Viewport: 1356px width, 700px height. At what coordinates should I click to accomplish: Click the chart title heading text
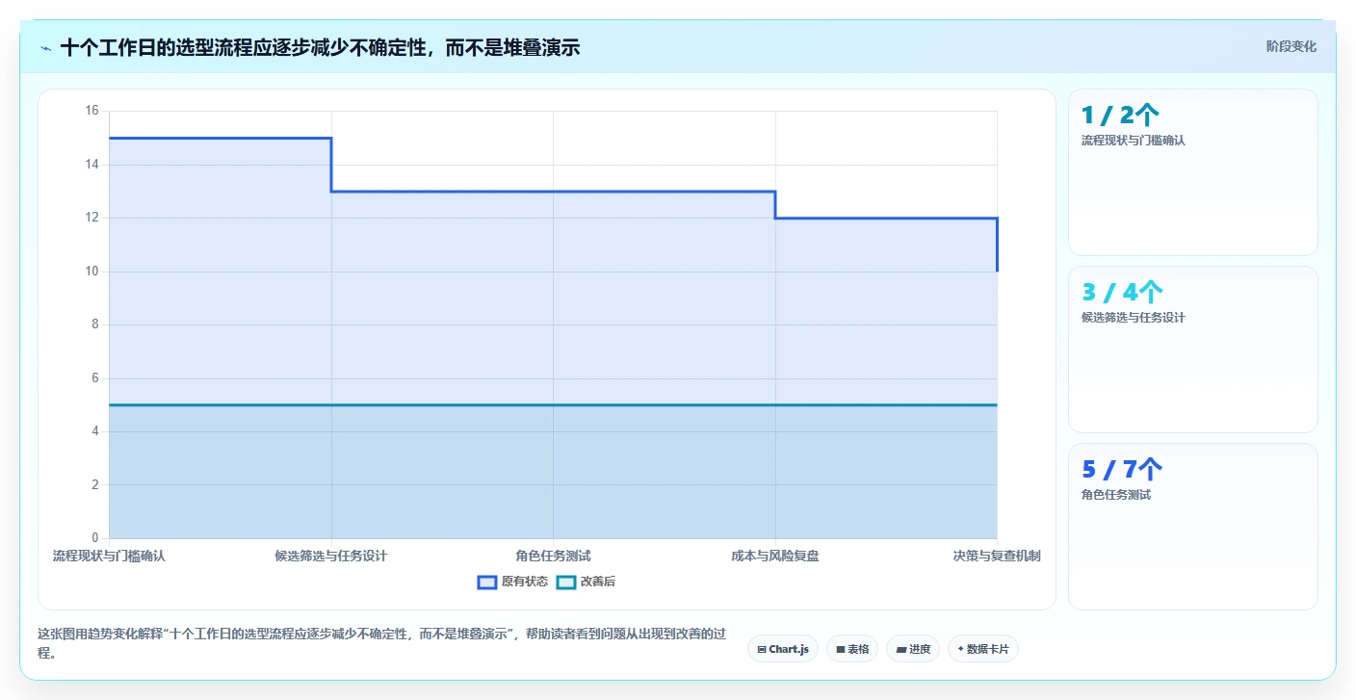pyautogui.click(x=320, y=48)
